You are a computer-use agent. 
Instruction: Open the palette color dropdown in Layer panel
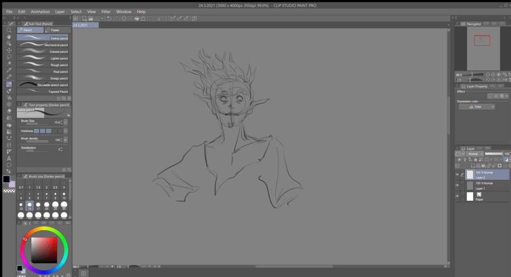(x=460, y=153)
